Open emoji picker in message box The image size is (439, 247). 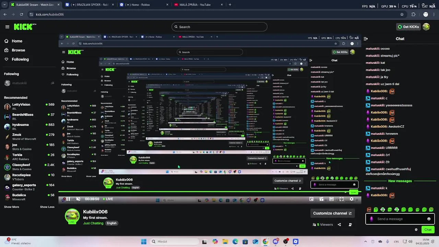pyautogui.click(x=429, y=219)
